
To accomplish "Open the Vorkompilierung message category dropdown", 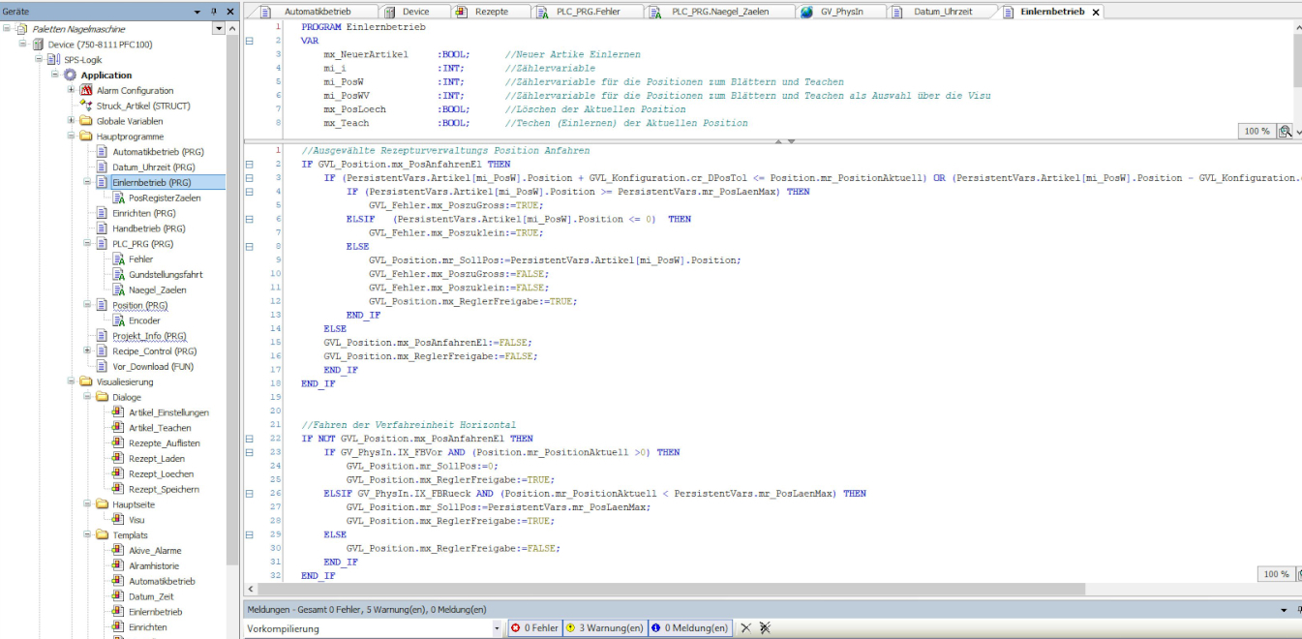I will point(498,628).
